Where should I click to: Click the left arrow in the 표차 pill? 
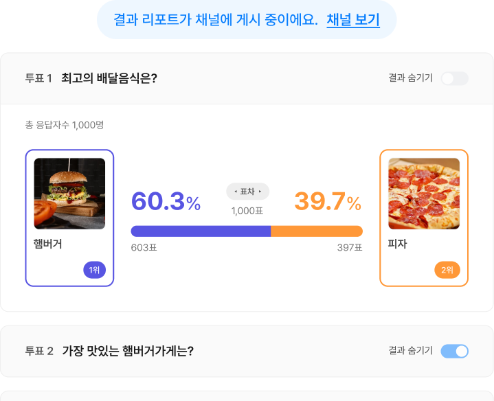tap(236, 192)
